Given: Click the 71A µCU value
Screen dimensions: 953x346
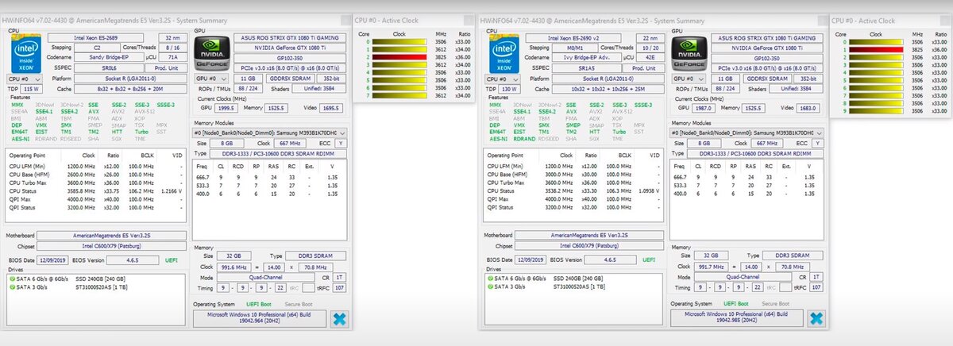Looking at the screenshot, I should [173, 58].
